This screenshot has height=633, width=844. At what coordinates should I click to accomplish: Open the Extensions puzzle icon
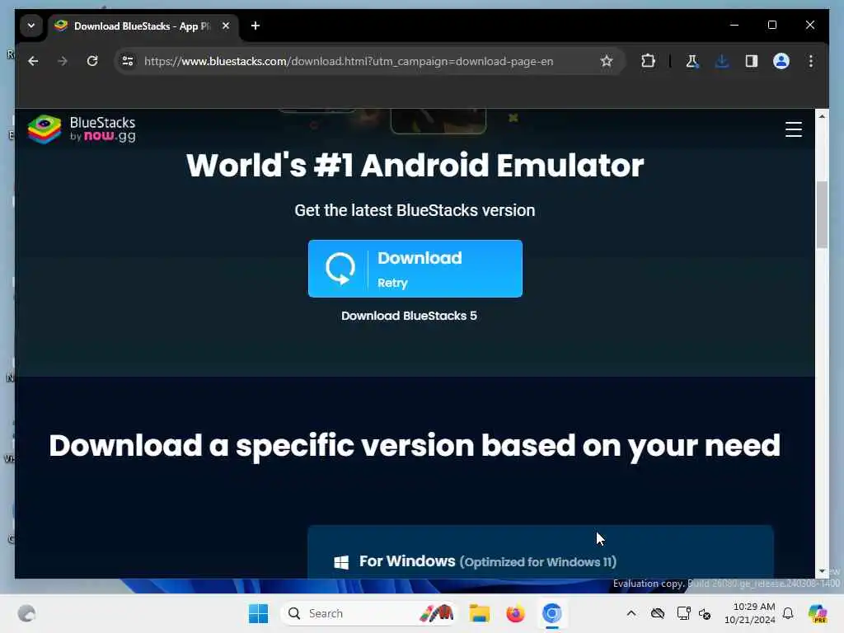(x=648, y=61)
